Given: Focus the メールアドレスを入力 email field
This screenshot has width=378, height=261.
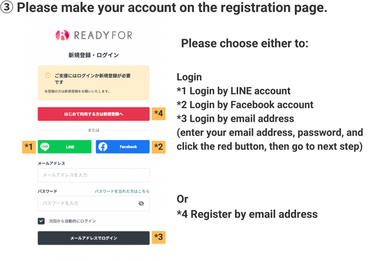Looking at the screenshot, I should 93,175.
